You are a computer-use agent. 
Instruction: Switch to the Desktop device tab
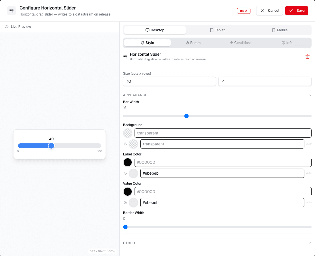click(155, 30)
